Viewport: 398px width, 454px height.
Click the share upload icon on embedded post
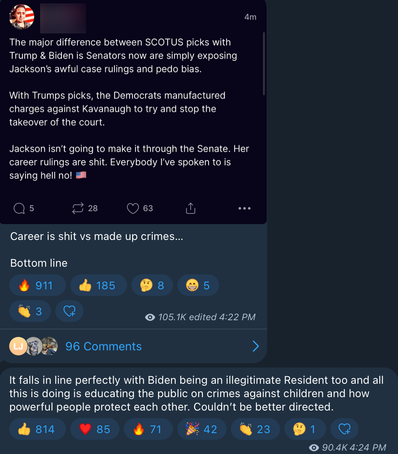(x=190, y=208)
